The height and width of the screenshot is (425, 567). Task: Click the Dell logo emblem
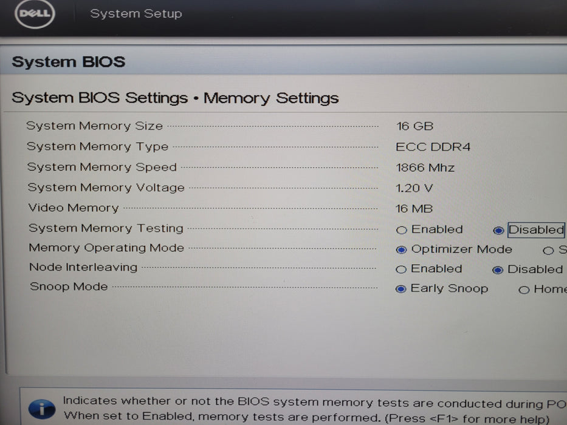tap(33, 15)
